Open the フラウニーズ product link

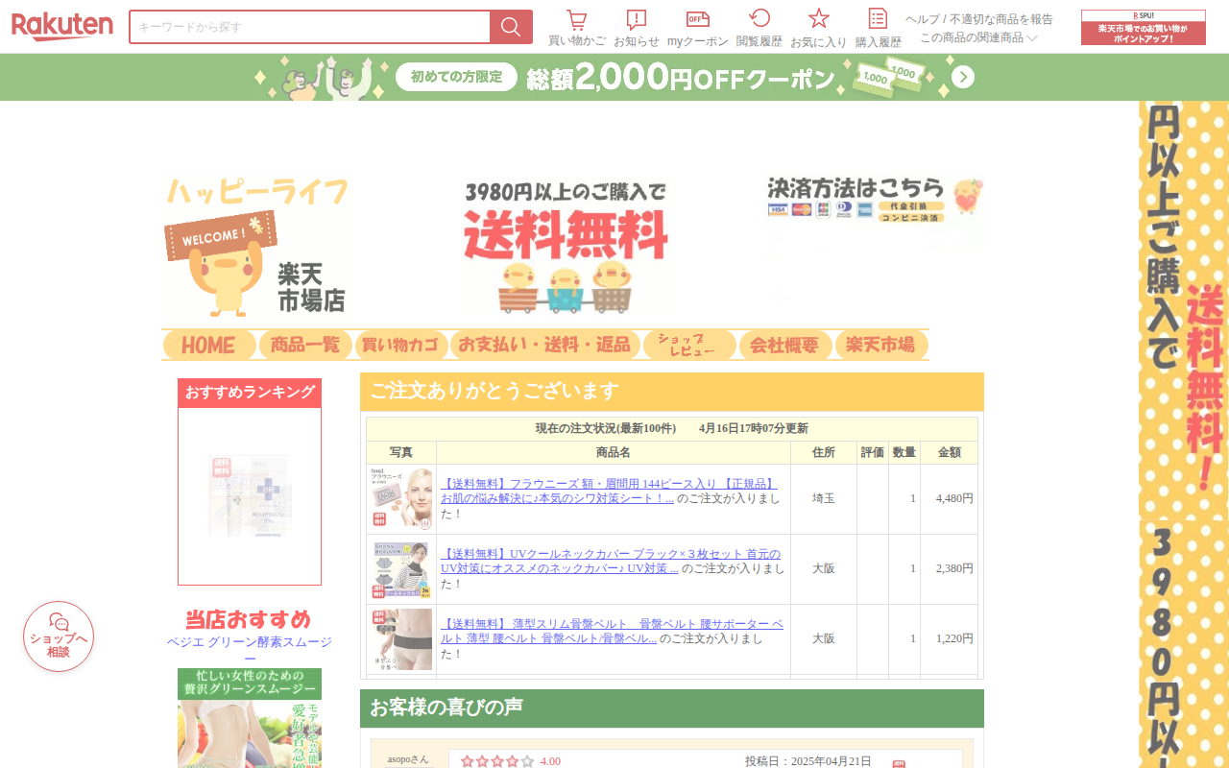click(x=609, y=491)
